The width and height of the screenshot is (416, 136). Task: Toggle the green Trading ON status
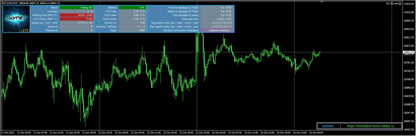(77, 8)
